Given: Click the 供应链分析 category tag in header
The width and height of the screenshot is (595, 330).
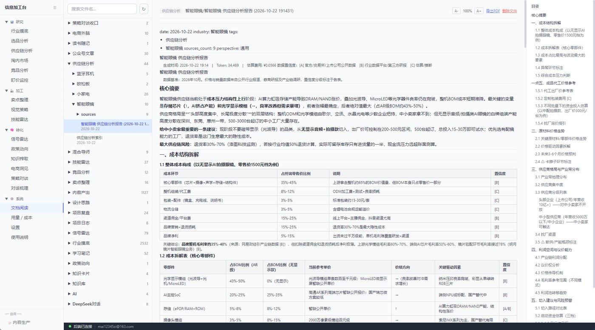Looking at the screenshot, I should [x=171, y=11].
